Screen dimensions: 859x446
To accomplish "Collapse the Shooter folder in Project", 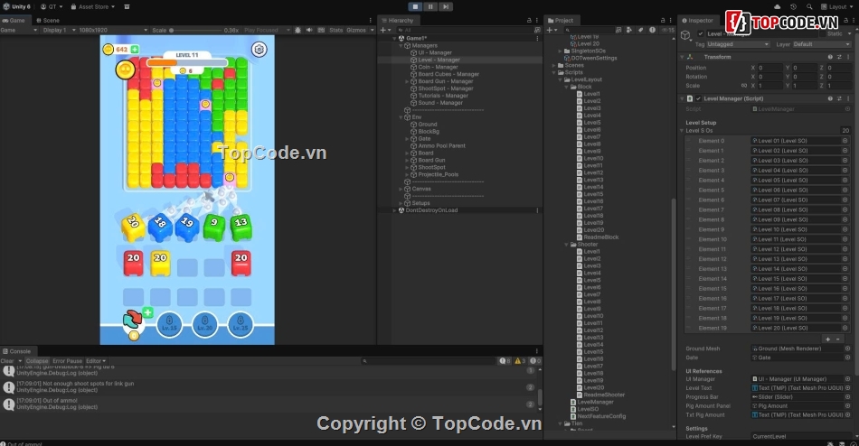I will point(566,244).
